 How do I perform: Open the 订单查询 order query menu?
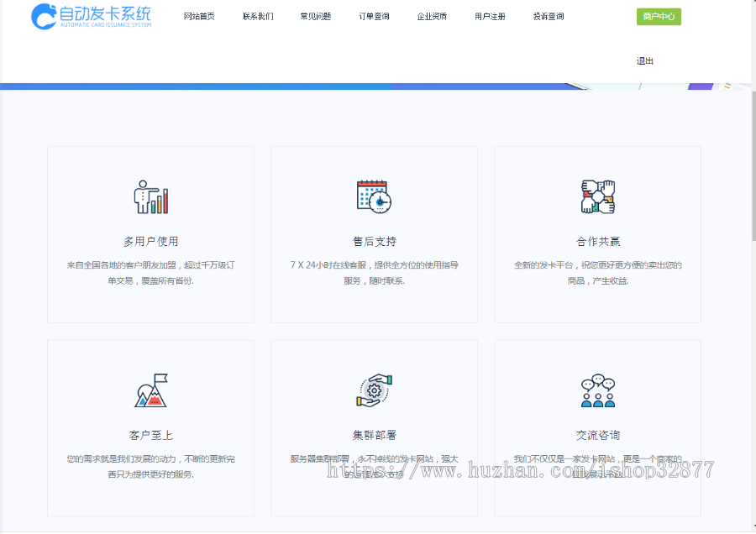tap(372, 15)
